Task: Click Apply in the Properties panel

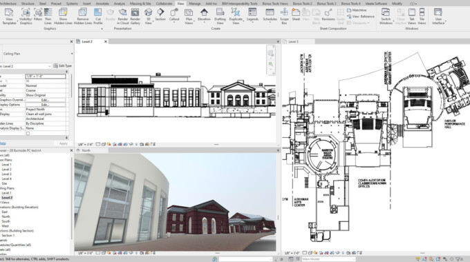Action: coord(64,143)
